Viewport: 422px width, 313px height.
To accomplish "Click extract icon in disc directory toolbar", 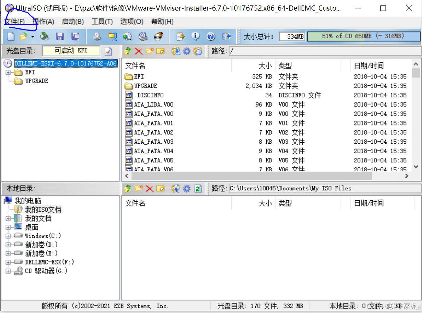I will [x=176, y=51].
